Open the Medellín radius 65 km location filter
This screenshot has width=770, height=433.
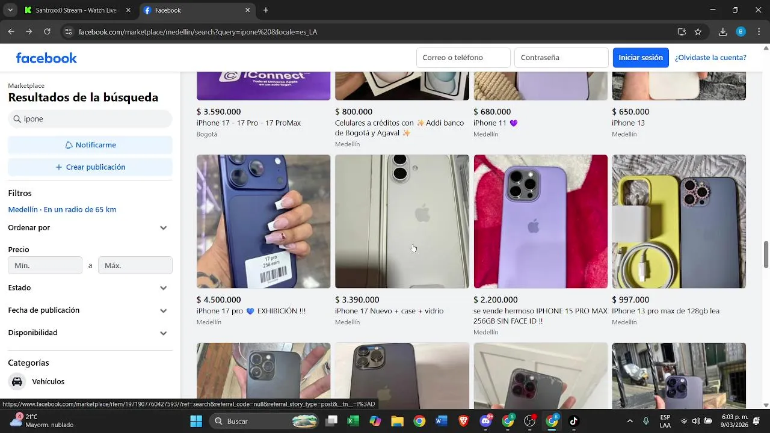62,209
